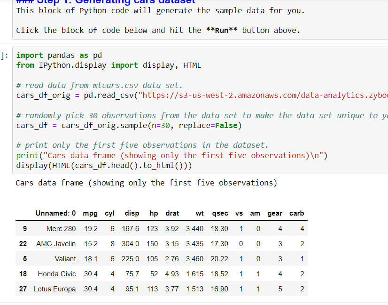Click the disp value 225.0
The width and height of the screenshot is (388, 305).
coord(131,259)
